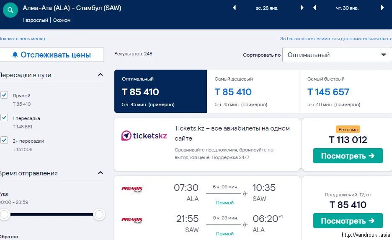Click Посмотреть button for Pegasus offer
This screenshot has width=392, height=240.
pos(348,221)
